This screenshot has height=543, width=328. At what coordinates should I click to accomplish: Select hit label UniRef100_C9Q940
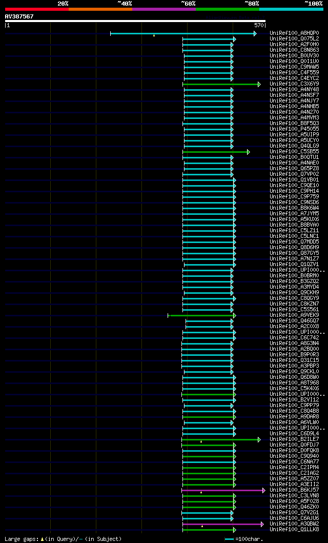pyautogui.click(x=295, y=456)
